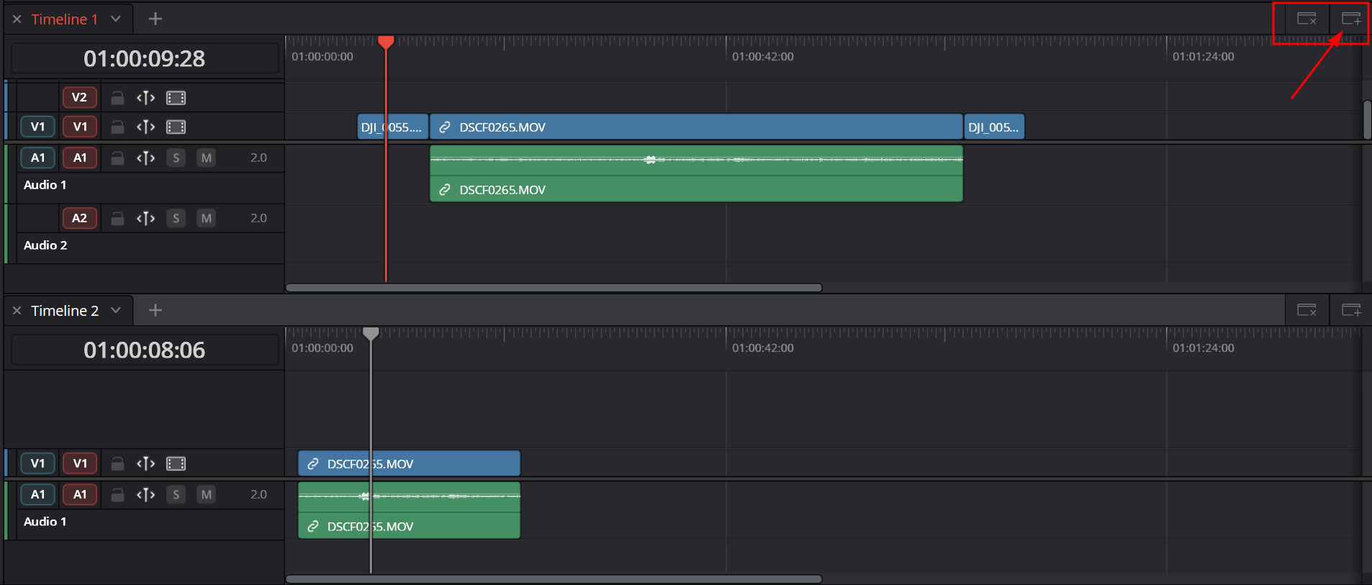This screenshot has height=585, width=1372.
Task: Open the Timeline 2 dropdown chevron
Action: pos(115,311)
